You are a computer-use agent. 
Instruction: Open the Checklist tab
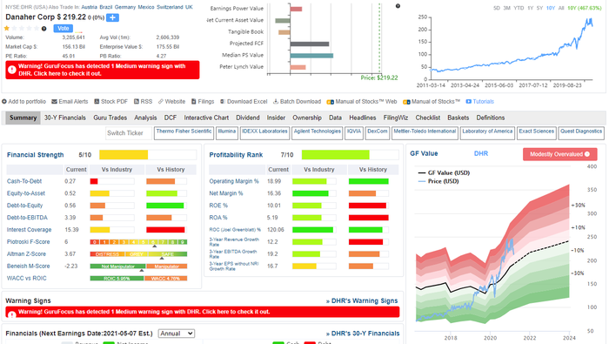[428, 118]
